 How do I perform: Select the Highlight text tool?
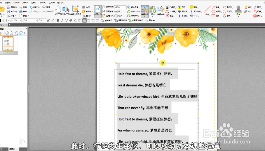[182, 7]
